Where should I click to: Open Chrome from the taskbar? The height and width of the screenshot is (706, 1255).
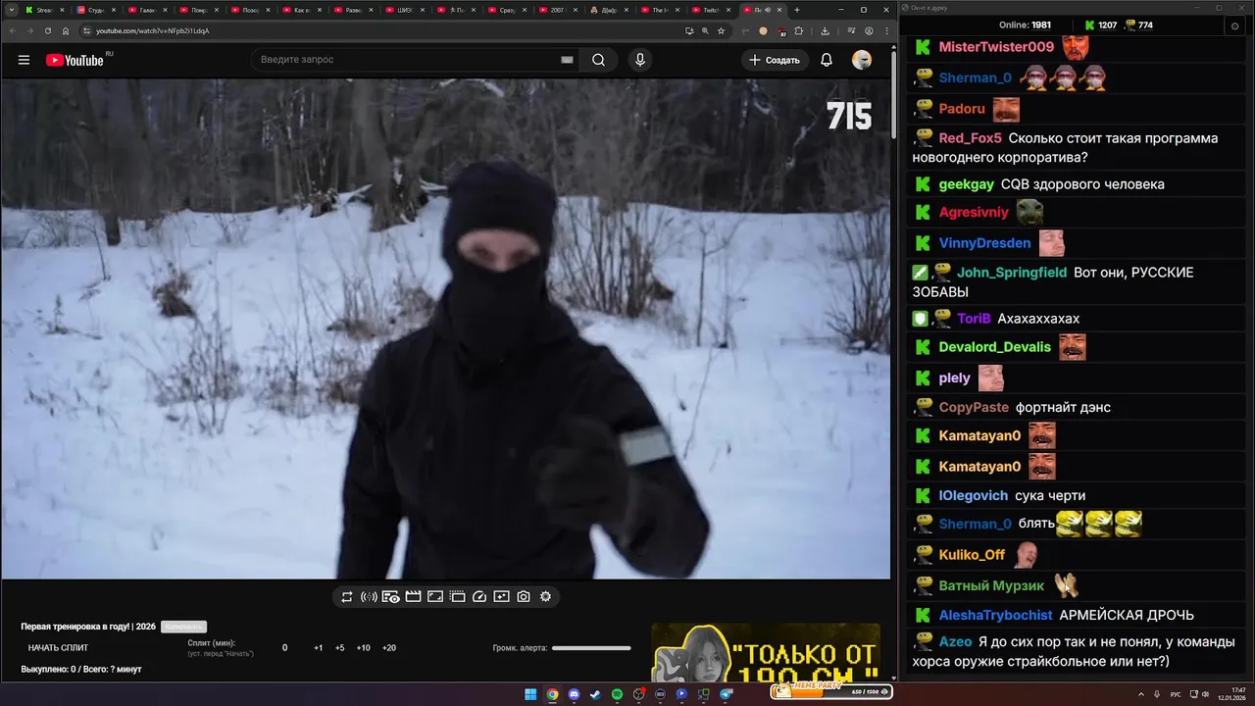pos(552,694)
